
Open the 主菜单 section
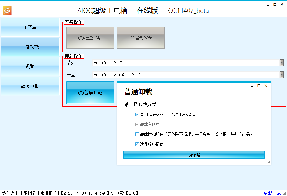tap(30, 27)
